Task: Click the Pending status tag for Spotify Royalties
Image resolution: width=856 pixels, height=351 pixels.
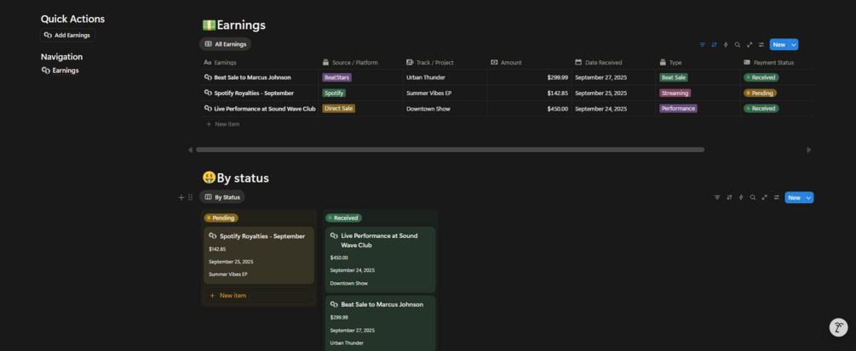Action: click(x=760, y=93)
